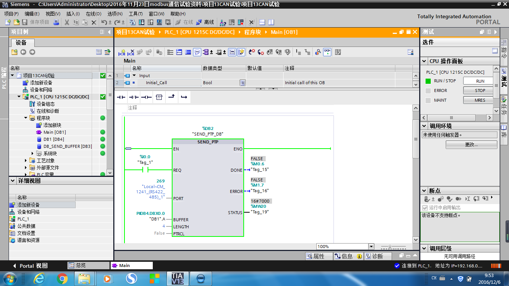The height and width of the screenshot is (286, 509).
Task: Expand the 系统块 folder in project tree
Action: (33, 153)
